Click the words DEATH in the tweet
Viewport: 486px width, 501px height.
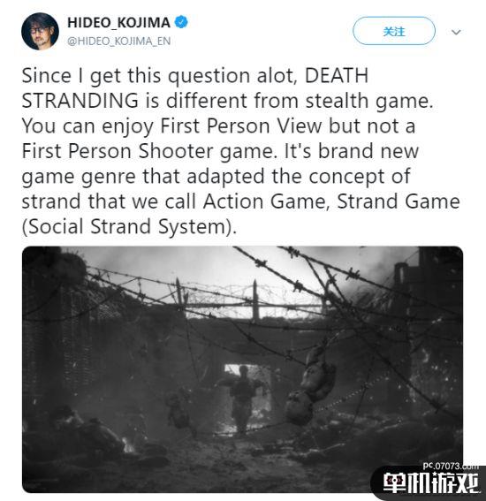(x=337, y=76)
